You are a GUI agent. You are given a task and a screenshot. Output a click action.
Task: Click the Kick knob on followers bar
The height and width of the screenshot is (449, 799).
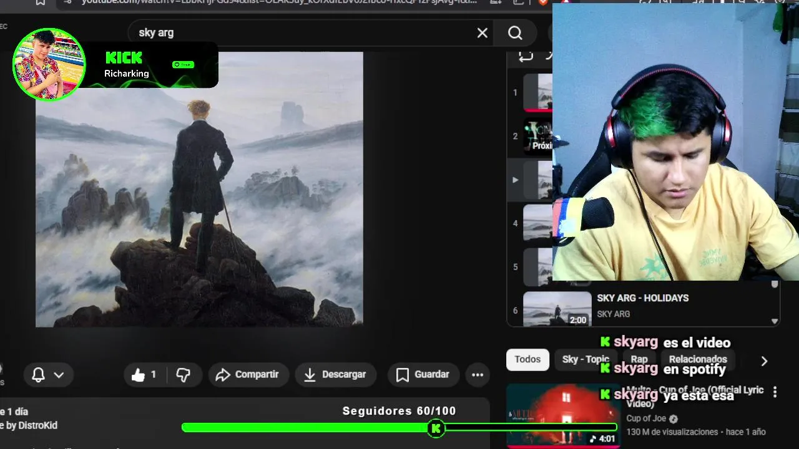(x=436, y=428)
